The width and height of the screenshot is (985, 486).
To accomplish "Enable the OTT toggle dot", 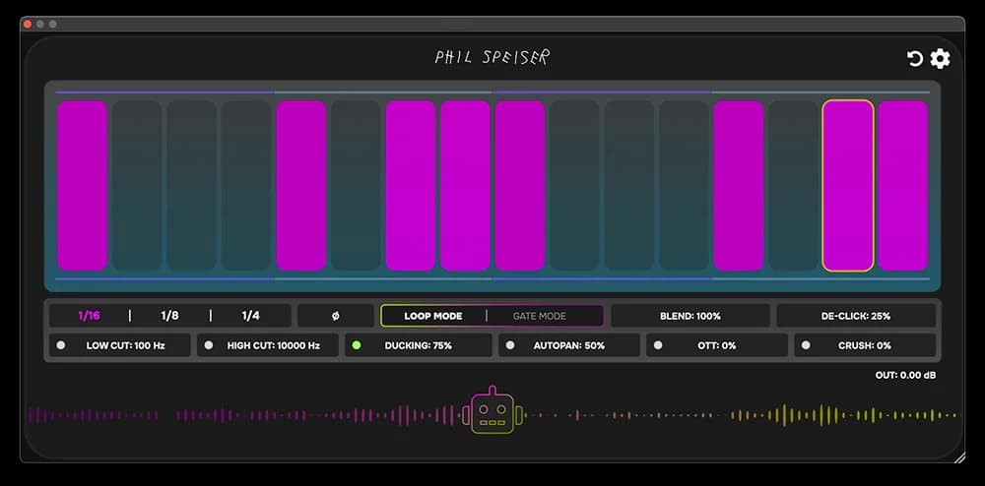I will point(658,345).
